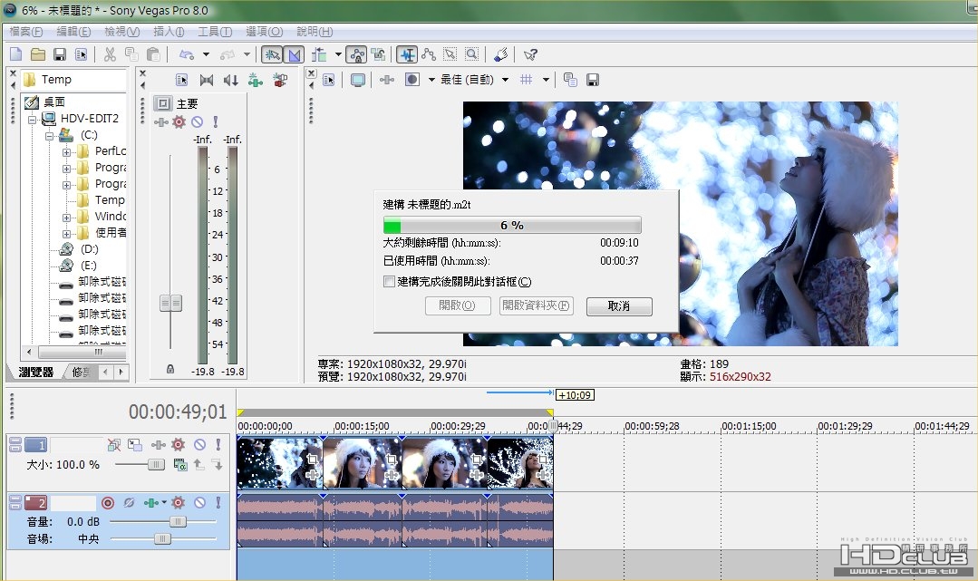Toggle automatic crossfades toolbar button
978x581 pixels.
[294, 55]
